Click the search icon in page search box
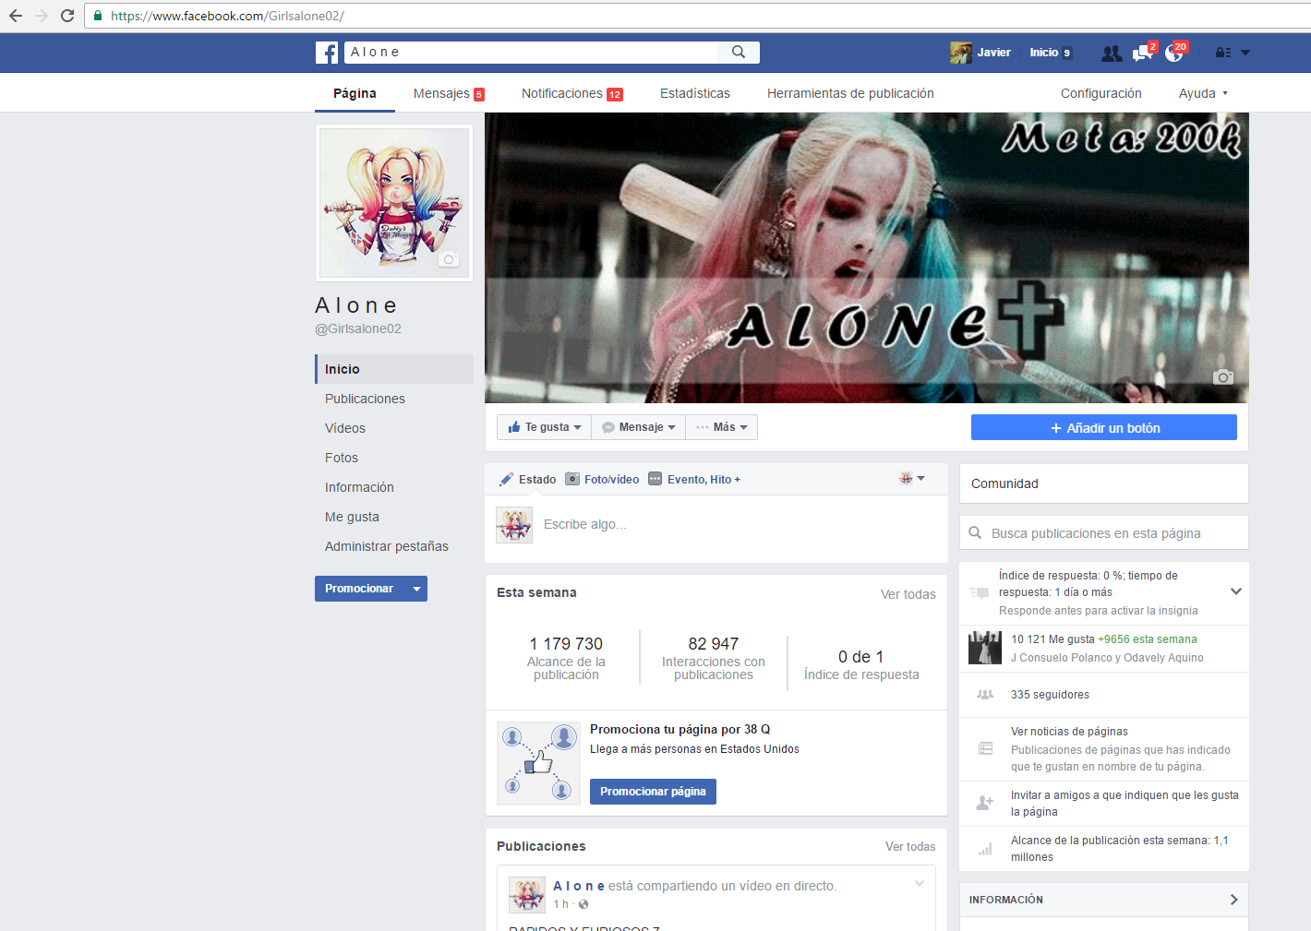Image resolution: width=1311 pixels, height=931 pixels. 975,532
